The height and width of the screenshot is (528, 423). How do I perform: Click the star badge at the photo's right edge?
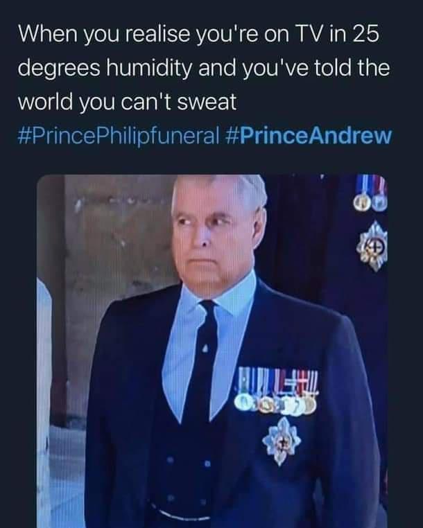pyautogui.click(x=373, y=247)
